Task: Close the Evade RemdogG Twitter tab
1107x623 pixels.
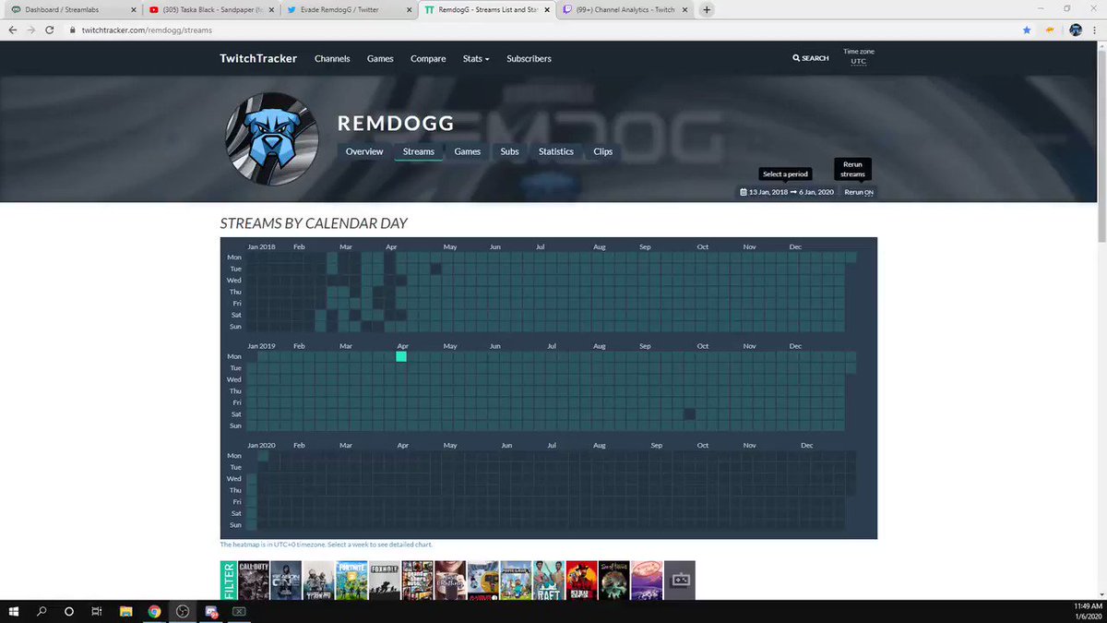Action: (408, 10)
